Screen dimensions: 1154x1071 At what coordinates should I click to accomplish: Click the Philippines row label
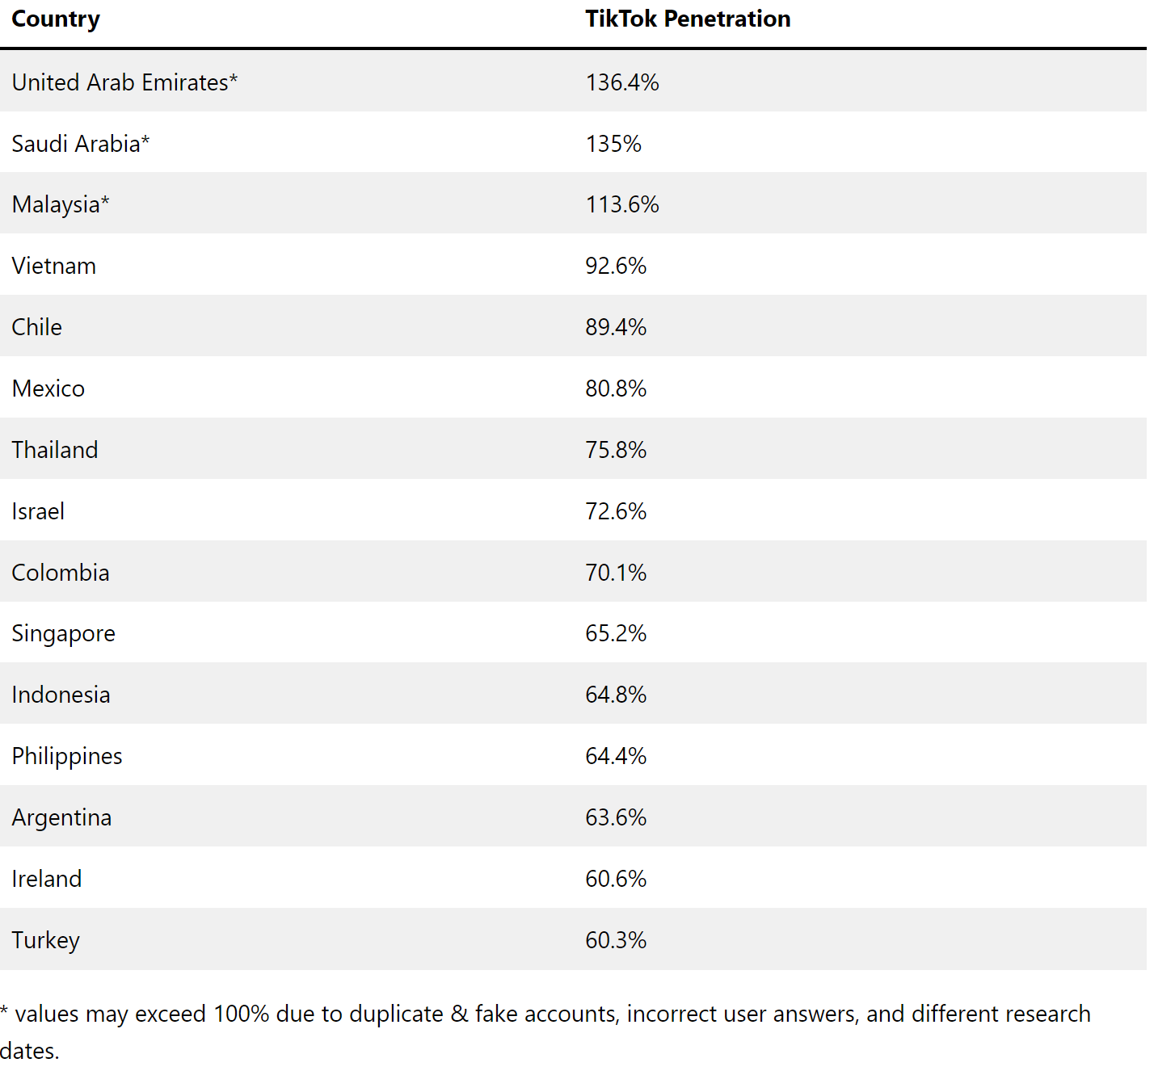(x=67, y=757)
